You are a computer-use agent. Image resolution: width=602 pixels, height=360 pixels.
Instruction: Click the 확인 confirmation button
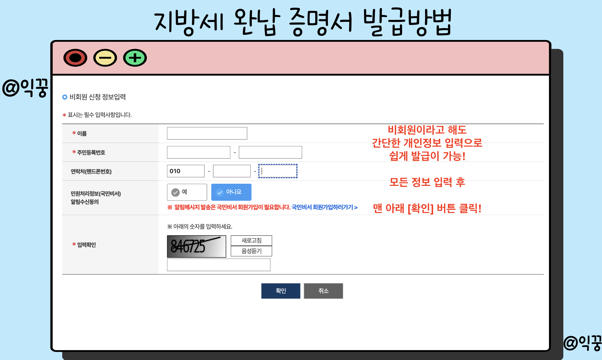point(281,291)
